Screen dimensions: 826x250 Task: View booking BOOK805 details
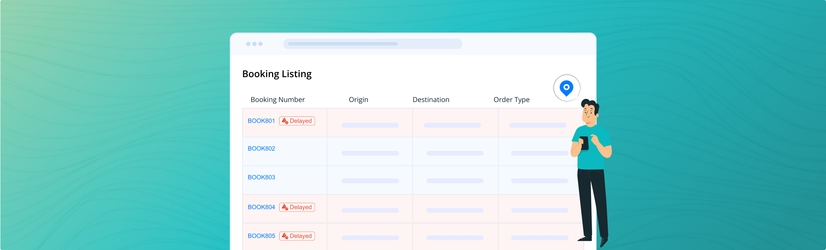point(261,236)
